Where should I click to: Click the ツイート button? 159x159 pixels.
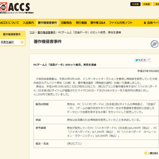click(x=140, y=60)
